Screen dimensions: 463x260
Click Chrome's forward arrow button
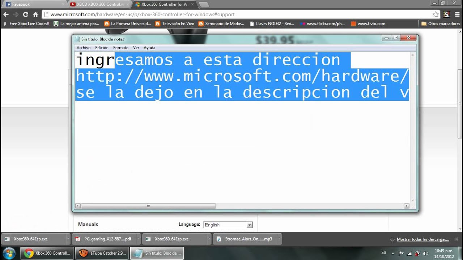(x=16, y=14)
